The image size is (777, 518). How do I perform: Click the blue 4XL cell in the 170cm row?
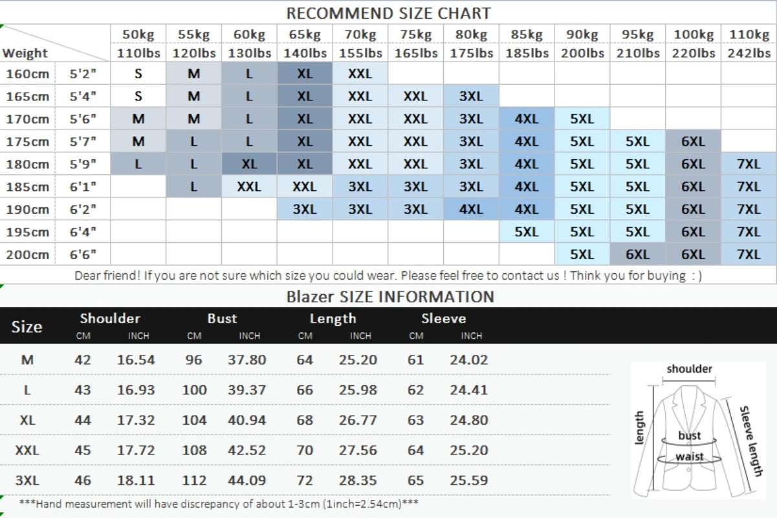click(x=526, y=119)
